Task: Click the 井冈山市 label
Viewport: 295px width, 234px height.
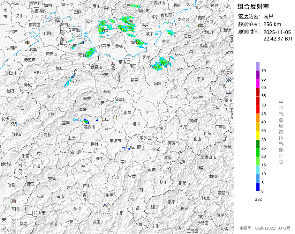Action: [38, 213]
